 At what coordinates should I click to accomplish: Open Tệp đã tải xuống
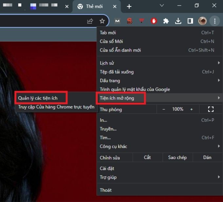159,72
